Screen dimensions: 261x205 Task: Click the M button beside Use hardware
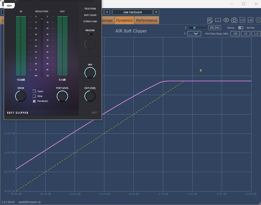tap(156, 12)
